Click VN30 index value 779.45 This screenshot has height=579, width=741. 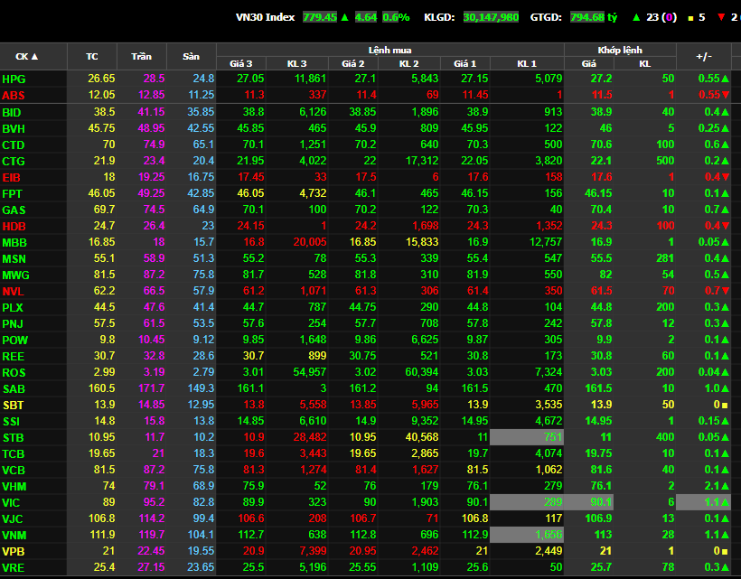(x=320, y=17)
